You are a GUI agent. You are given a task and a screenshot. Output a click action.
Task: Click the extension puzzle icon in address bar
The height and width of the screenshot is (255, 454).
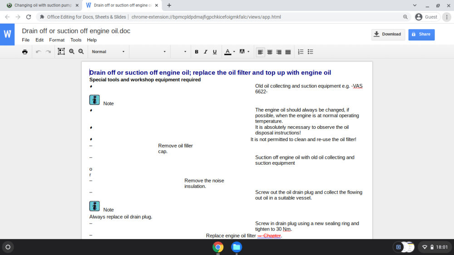[42, 17]
